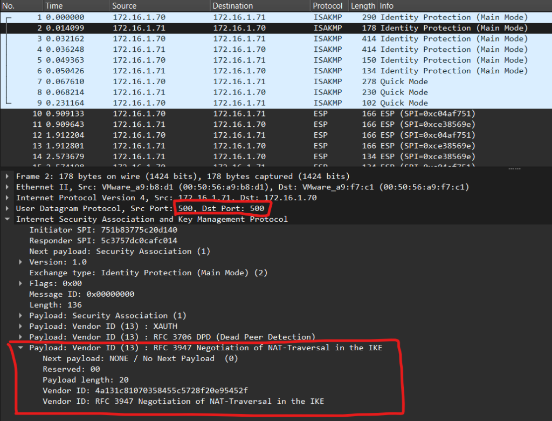552x421 pixels.
Task: Click the Responder SPI: 5c3757dc0cafc014 field
Action: 103,241
